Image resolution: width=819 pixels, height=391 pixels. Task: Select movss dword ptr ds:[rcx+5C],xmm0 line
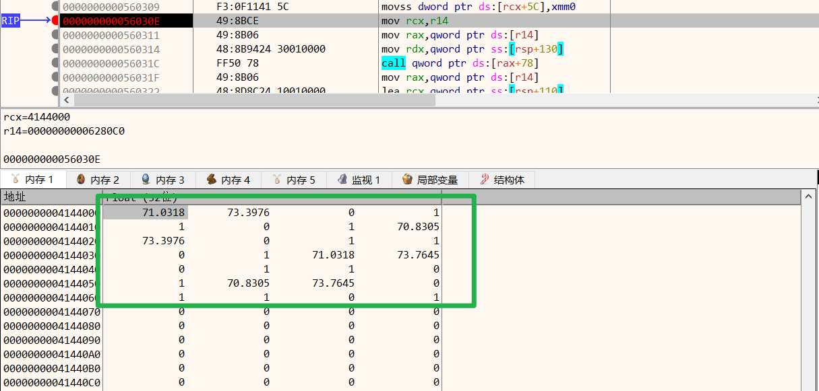point(479,7)
